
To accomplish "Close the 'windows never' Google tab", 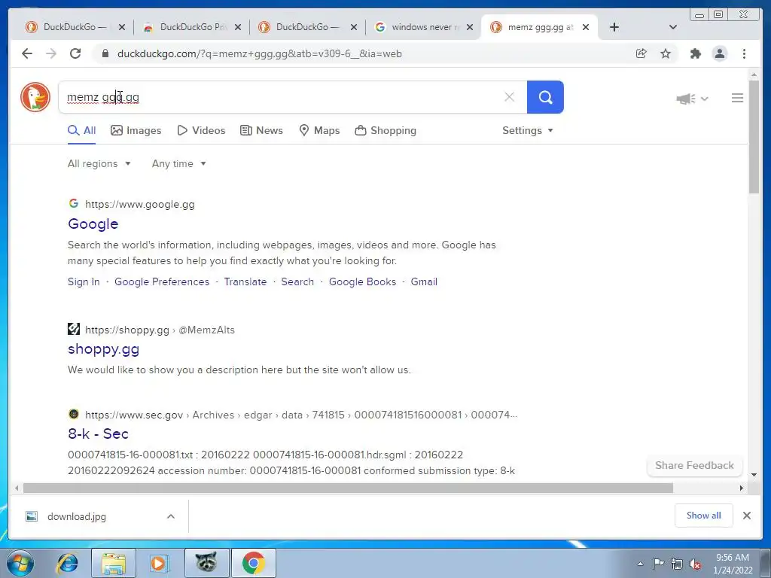I will [x=470, y=27].
